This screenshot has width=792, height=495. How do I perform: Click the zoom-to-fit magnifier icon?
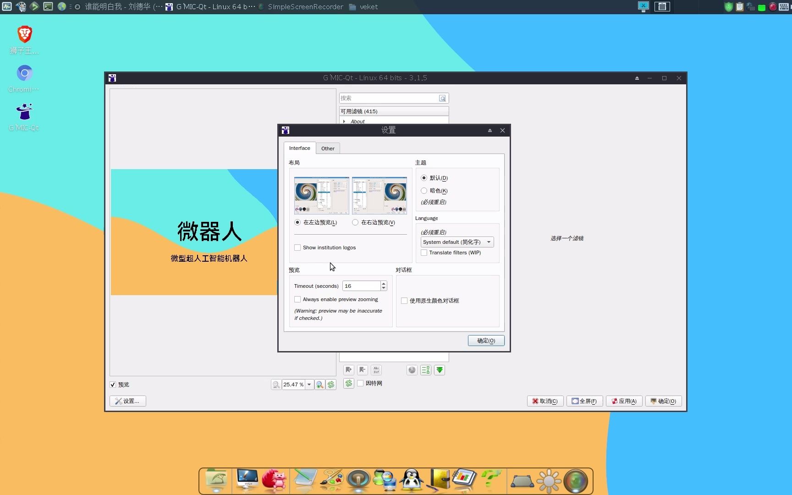(x=320, y=384)
